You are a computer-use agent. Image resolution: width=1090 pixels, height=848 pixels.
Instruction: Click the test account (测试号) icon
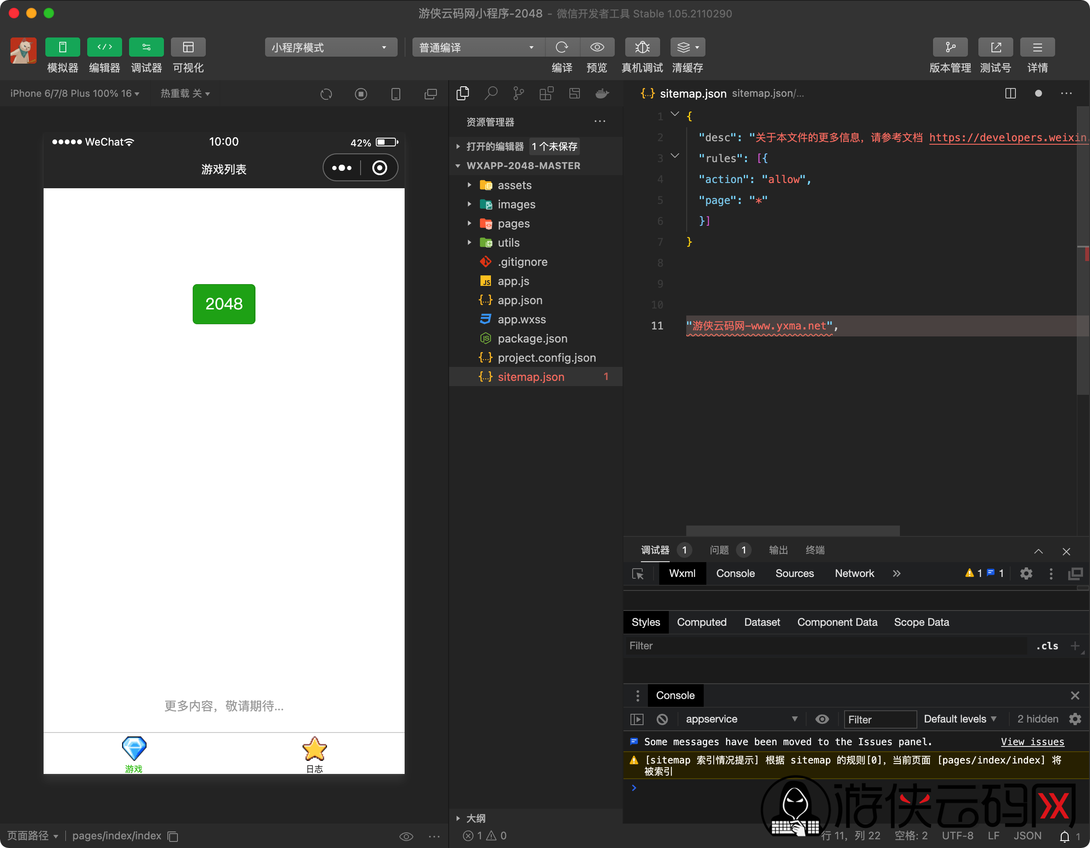click(x=996, y=47)
